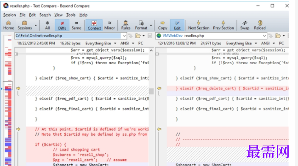Go to previous left path arrow
The height and width of the screenshot is (166, 298).
(131, 36)
